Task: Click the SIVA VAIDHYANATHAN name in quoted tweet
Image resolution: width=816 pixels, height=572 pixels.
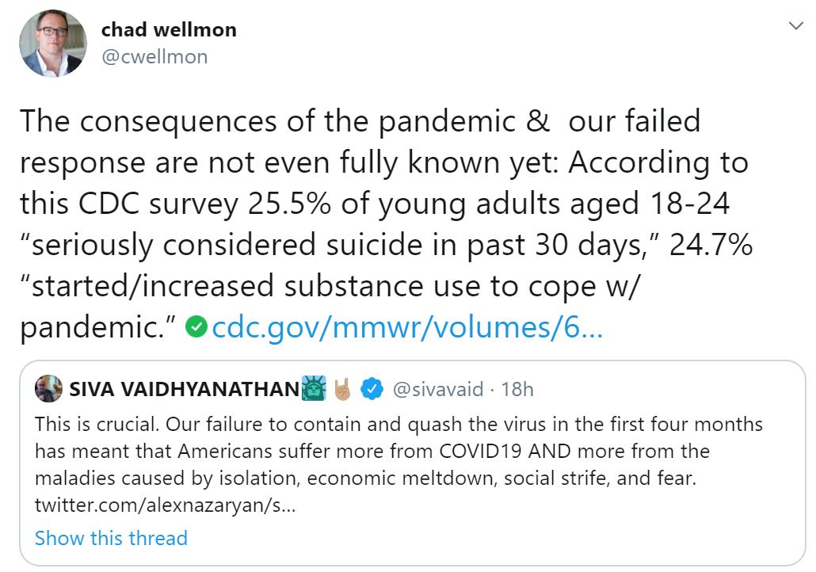Action: [x=185, y=389]
